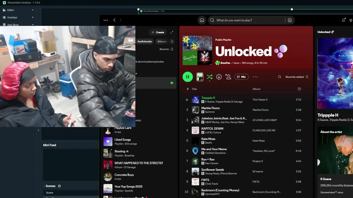Open the Unlocked playlist cover collage
Screen dimensions: 353x198
pos(197,50)
